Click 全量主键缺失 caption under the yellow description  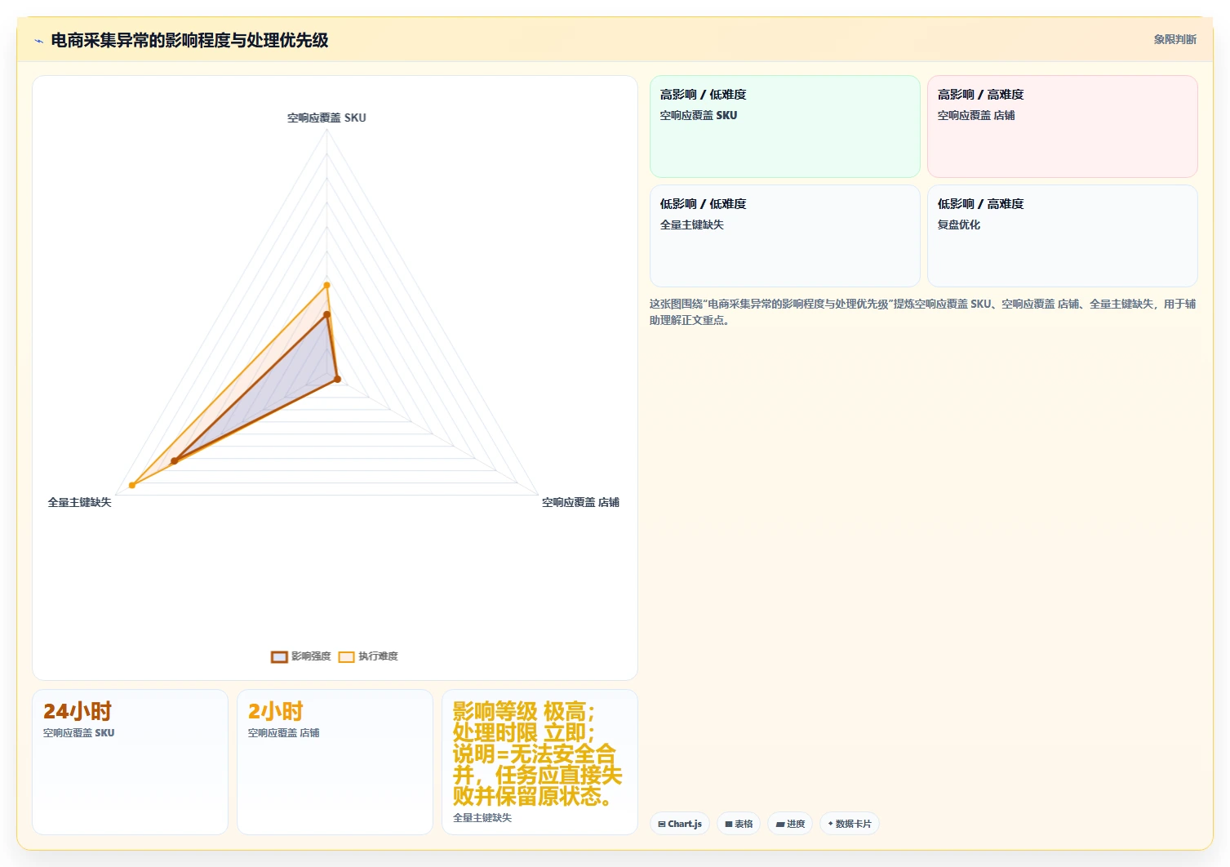click(482, 817)
